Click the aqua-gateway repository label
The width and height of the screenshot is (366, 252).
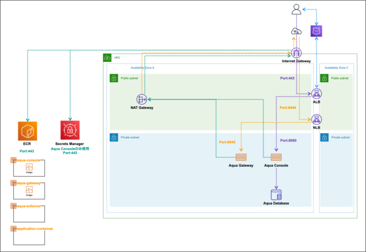coord(29,183)
